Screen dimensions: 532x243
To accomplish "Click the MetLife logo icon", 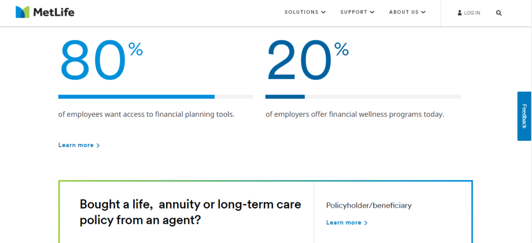I will coord(22,12).
